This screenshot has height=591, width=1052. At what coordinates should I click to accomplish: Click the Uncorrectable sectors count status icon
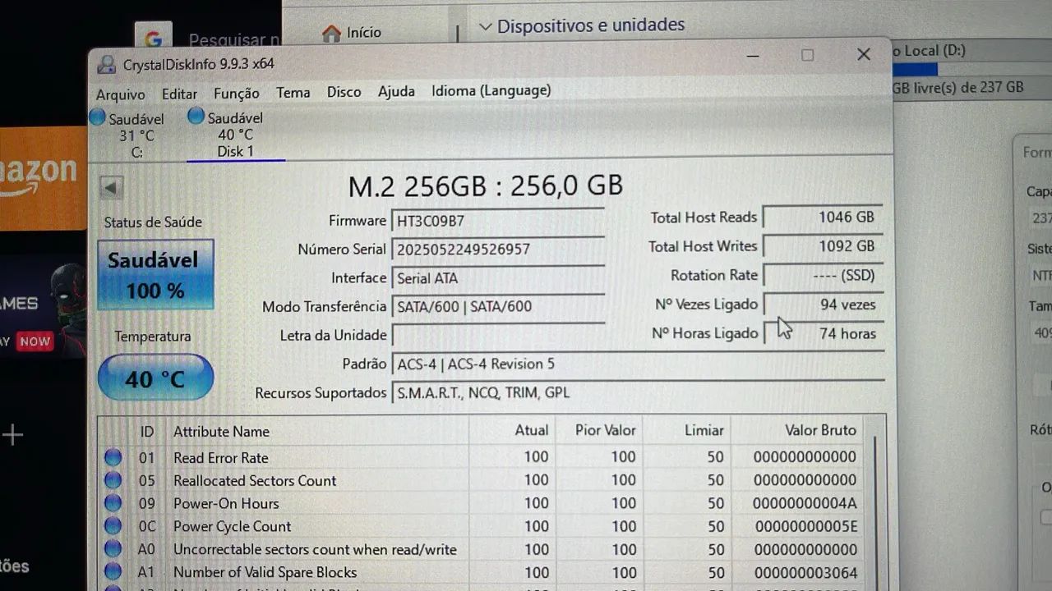click(x=113, y=549)
